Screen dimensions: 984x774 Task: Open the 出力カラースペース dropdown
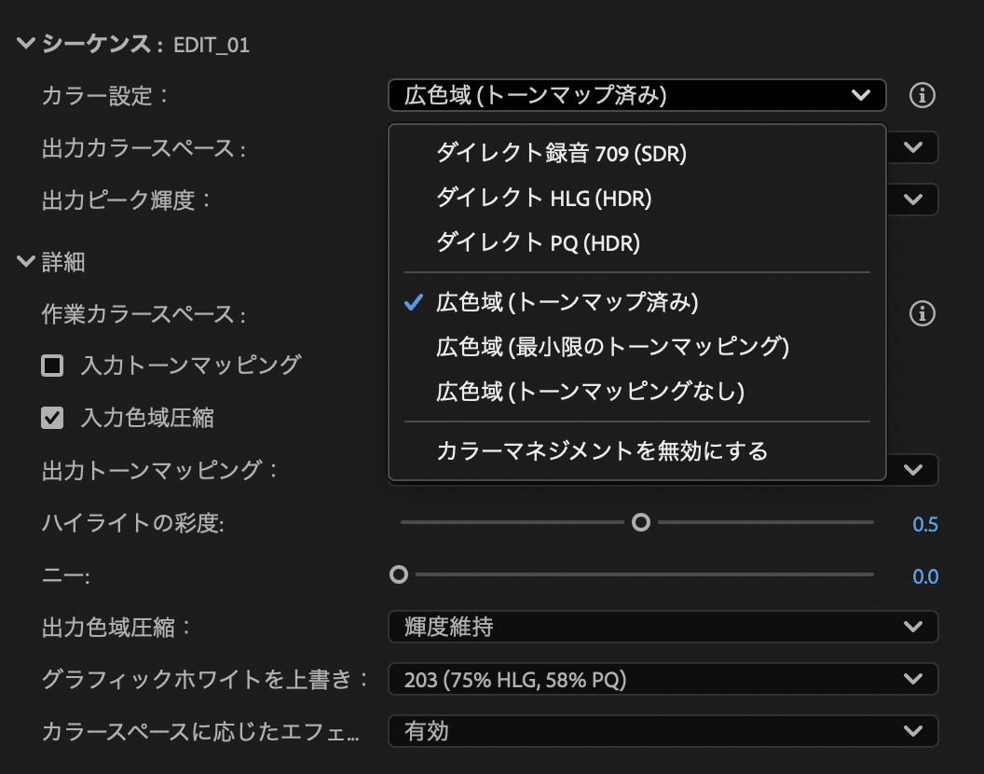[x=914, y=147]
